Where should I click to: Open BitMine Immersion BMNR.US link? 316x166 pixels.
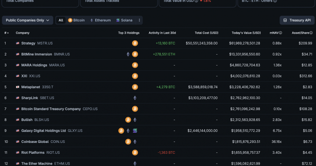tap(46, 54)
